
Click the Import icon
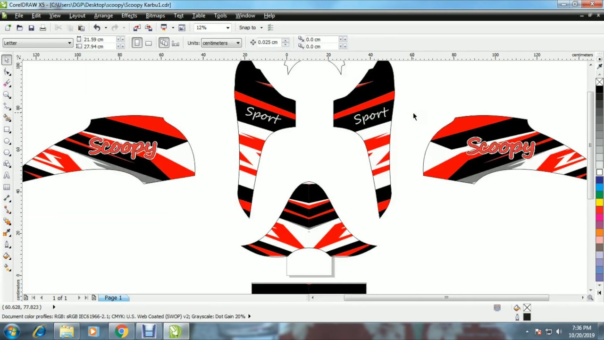pos(137,28)
